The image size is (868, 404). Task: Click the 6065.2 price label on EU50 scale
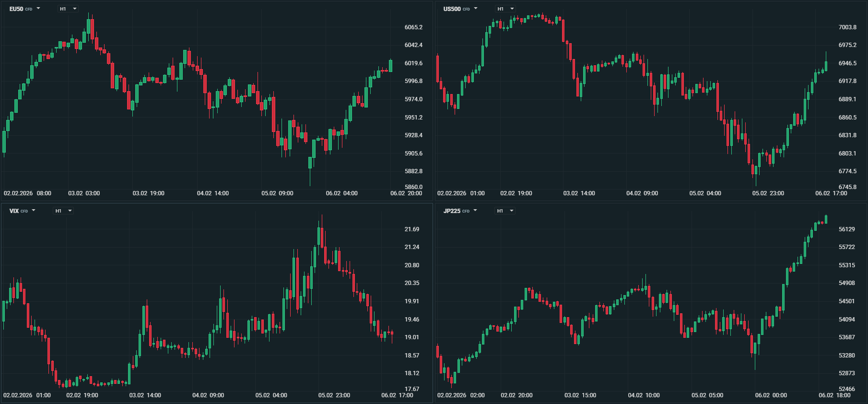pyautogui.click(x=413, y=27)
